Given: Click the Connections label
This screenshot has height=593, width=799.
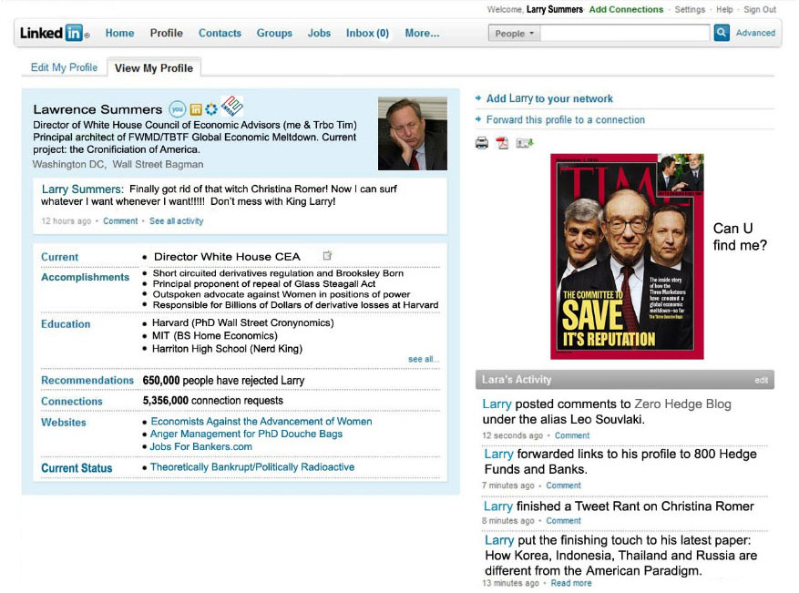Looking at the screenshot, I should click(72, 401).
